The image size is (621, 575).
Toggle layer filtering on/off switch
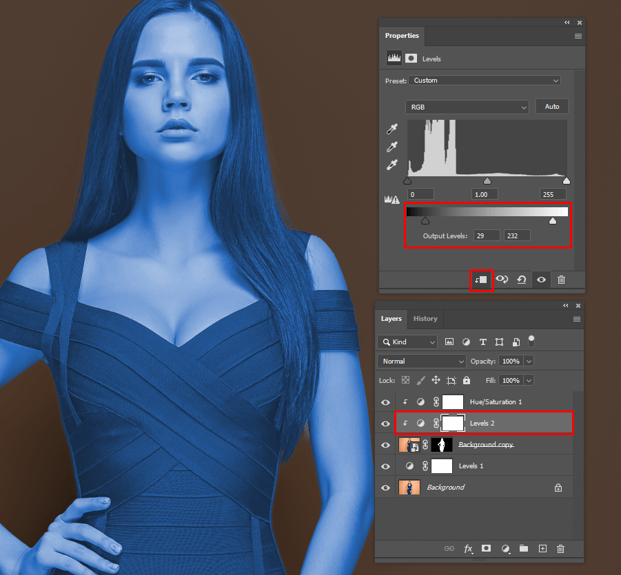tap(531, 341)
